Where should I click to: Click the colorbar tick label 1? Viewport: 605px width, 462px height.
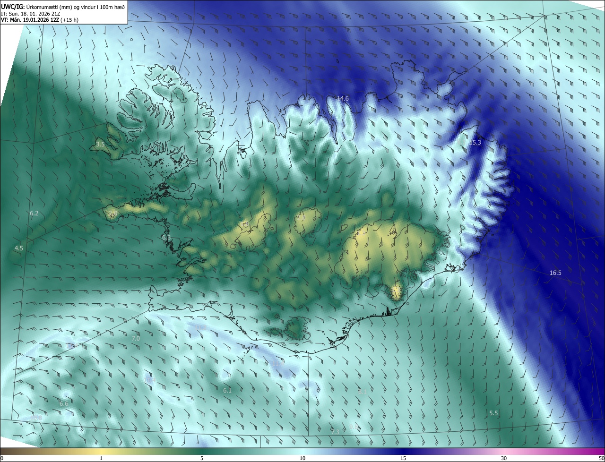point(101,458)
